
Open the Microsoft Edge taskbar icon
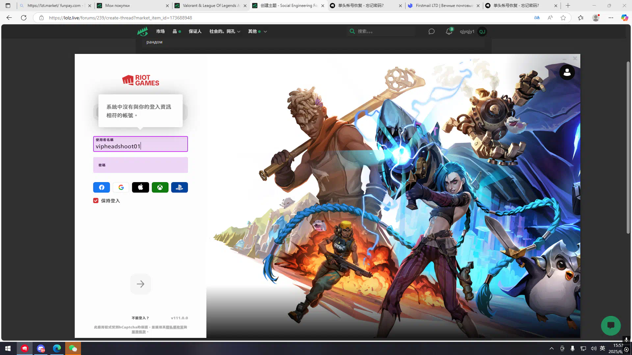click(x=57, y=348)
